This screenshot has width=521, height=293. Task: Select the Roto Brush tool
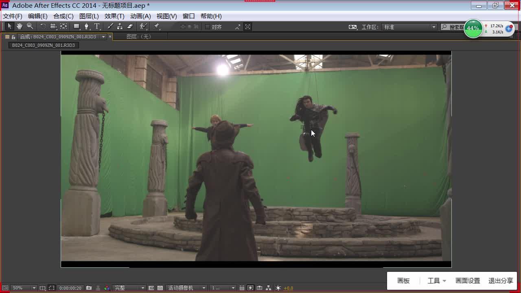coord(143,26)
